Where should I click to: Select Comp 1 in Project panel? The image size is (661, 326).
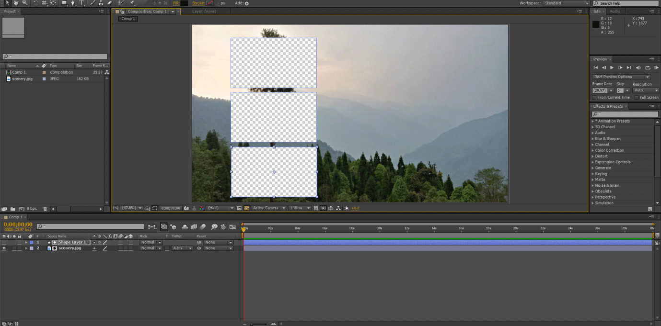(x=19, y=72)
